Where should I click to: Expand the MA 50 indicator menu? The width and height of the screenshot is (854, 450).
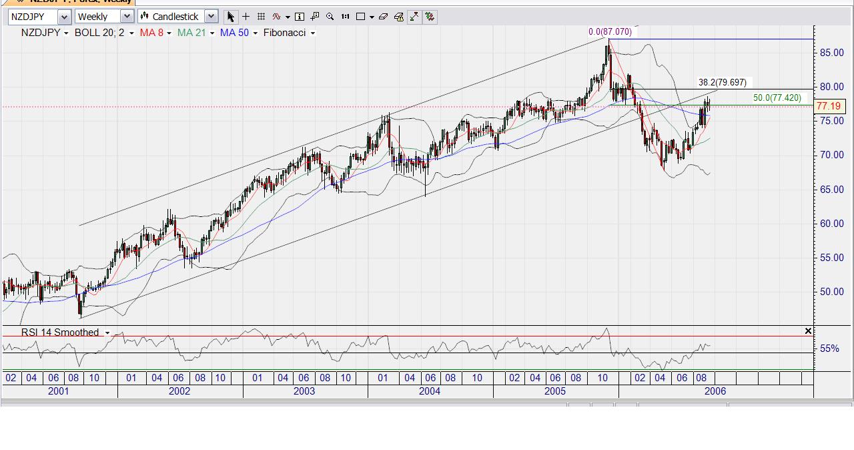(255, 33)
